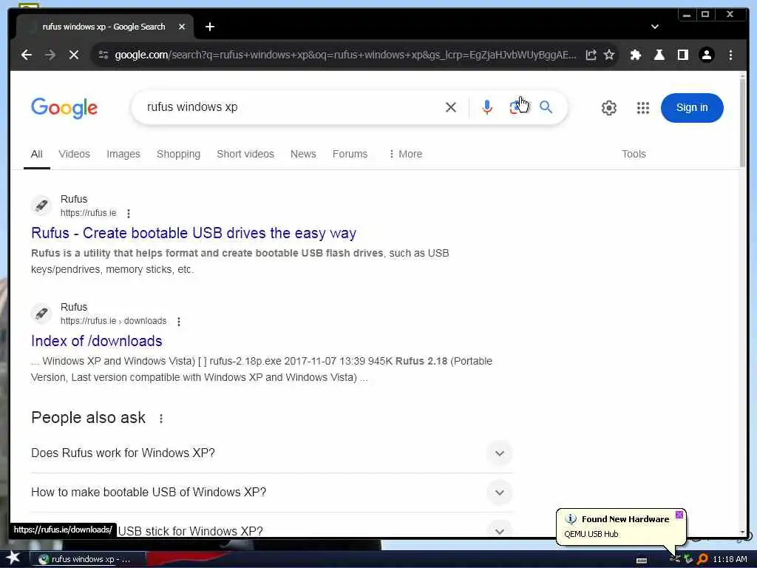Open the taskbar start star button
The height and width of the screenshot is (568, 757).
click(x=12, y=559)
